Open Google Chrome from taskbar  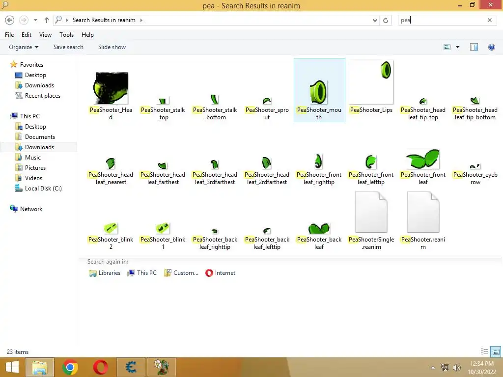click(x=70, y=367)
